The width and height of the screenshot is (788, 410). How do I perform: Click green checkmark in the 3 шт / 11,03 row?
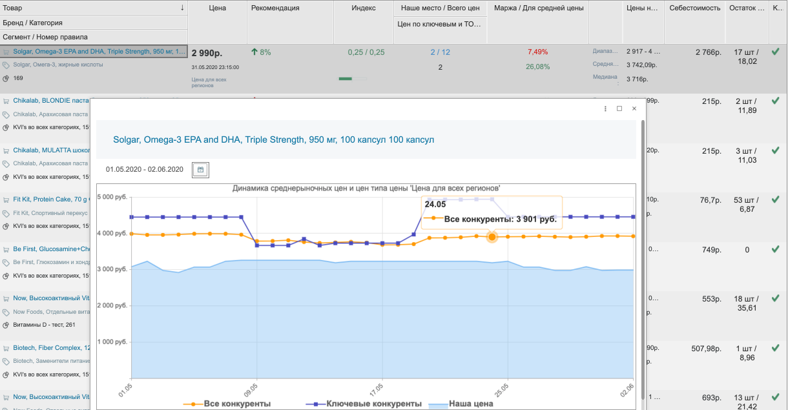coord(775,150)
